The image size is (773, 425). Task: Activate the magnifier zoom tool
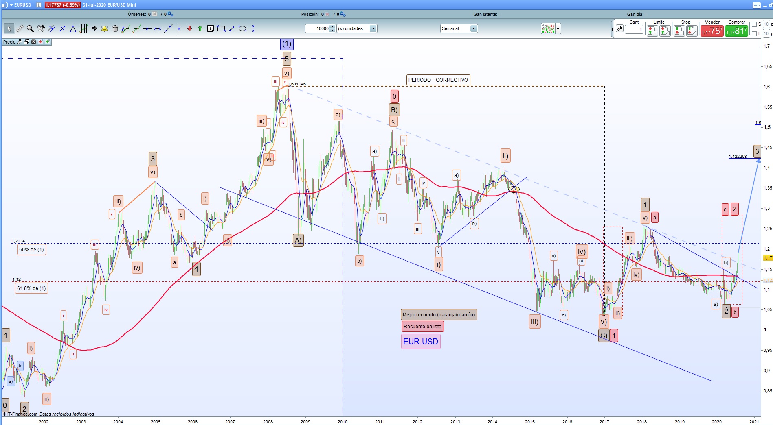coord(30,28)
